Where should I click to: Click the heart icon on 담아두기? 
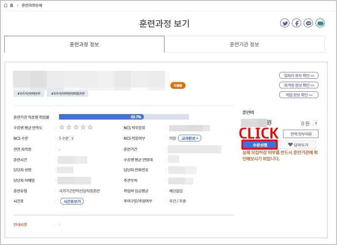(x=290, y=144)
